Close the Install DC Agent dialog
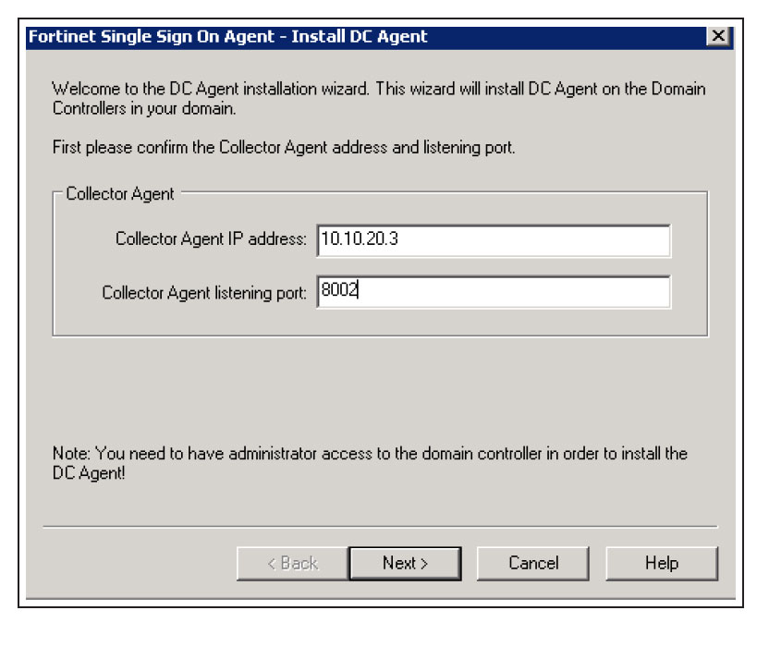 (x=718, y=36)
